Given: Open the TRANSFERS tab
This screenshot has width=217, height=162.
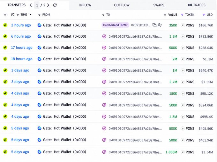Looking at the screenshot, I should pos(17,5).
